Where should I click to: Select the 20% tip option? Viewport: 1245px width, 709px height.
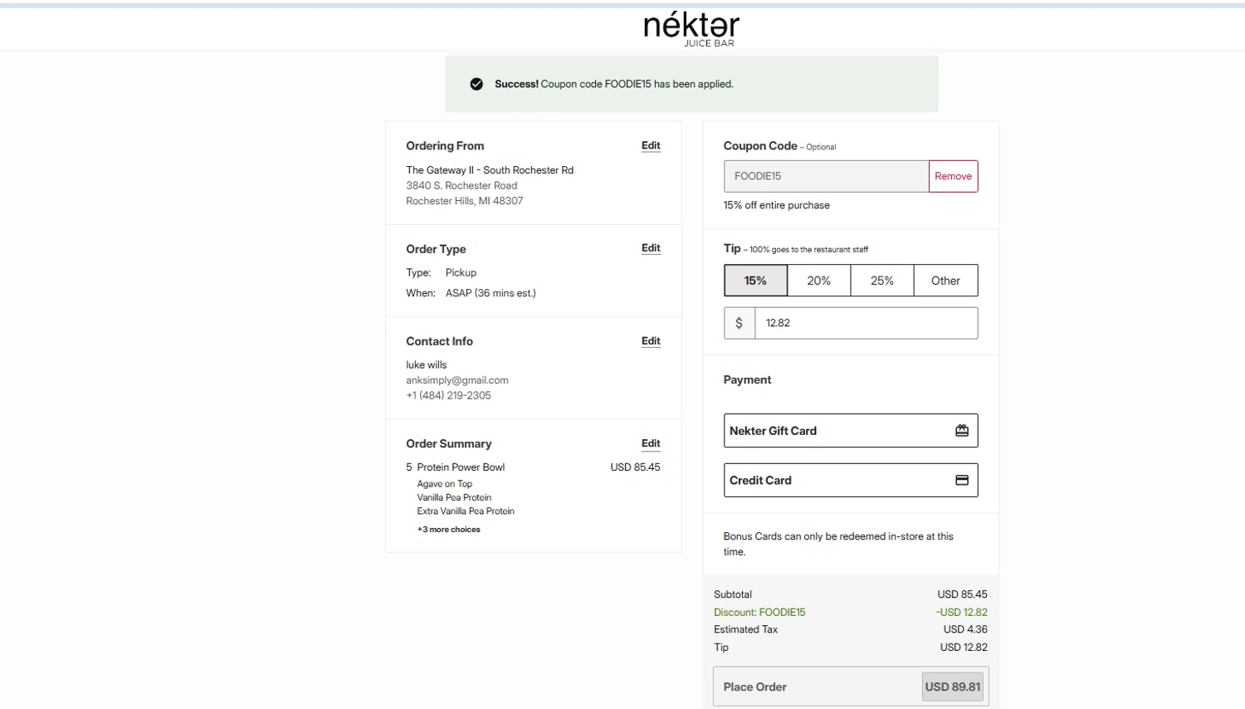click(x=819, y=281)
